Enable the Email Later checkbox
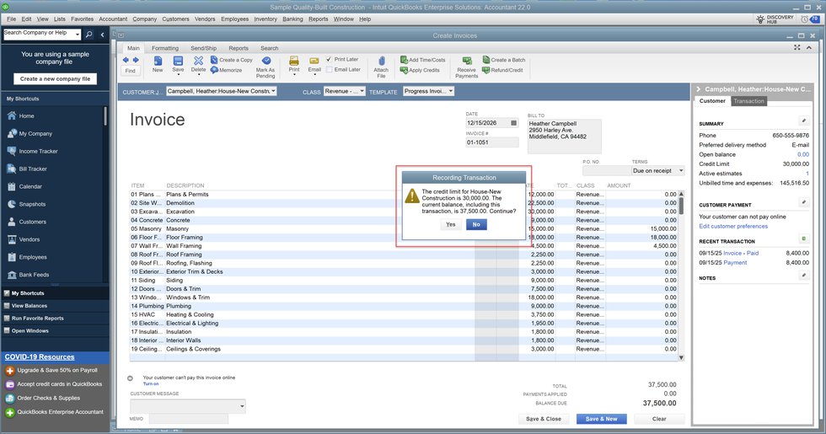The image size is (826, 434). coord(330,70)
